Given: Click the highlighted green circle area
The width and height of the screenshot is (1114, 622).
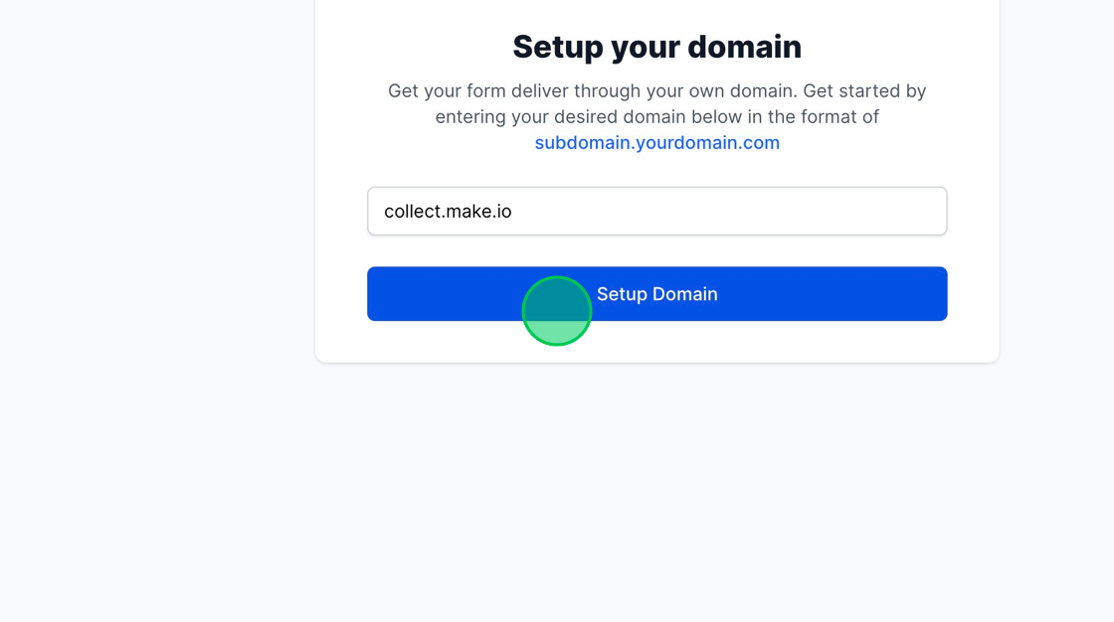Looking at the screenshot, I should click(x=557, y=310).
